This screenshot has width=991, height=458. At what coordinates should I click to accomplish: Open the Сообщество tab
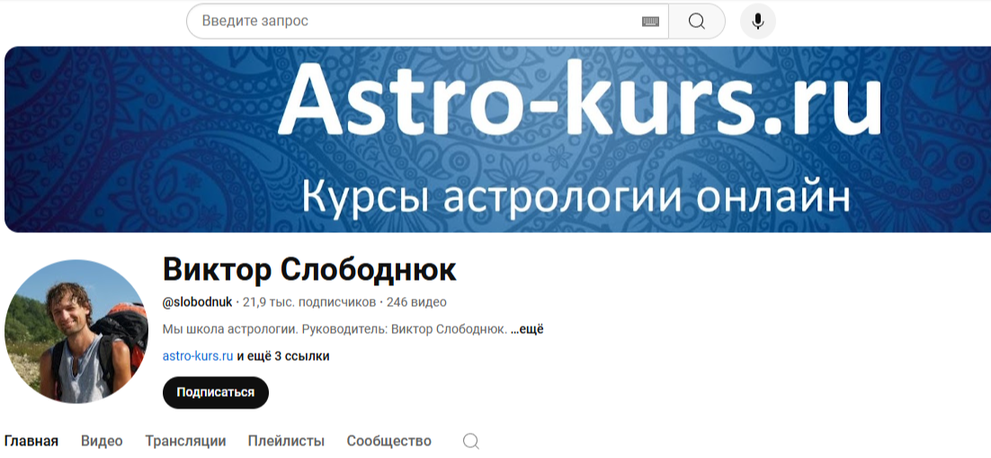pos(388,441)
